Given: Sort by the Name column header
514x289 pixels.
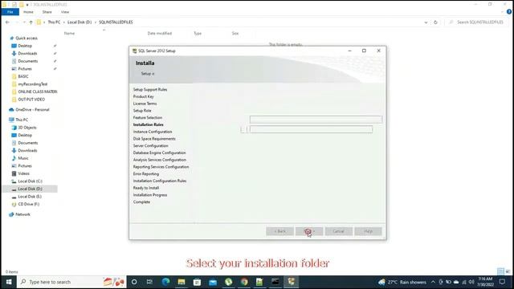Looking at the screenshot, I should point(69,34).
